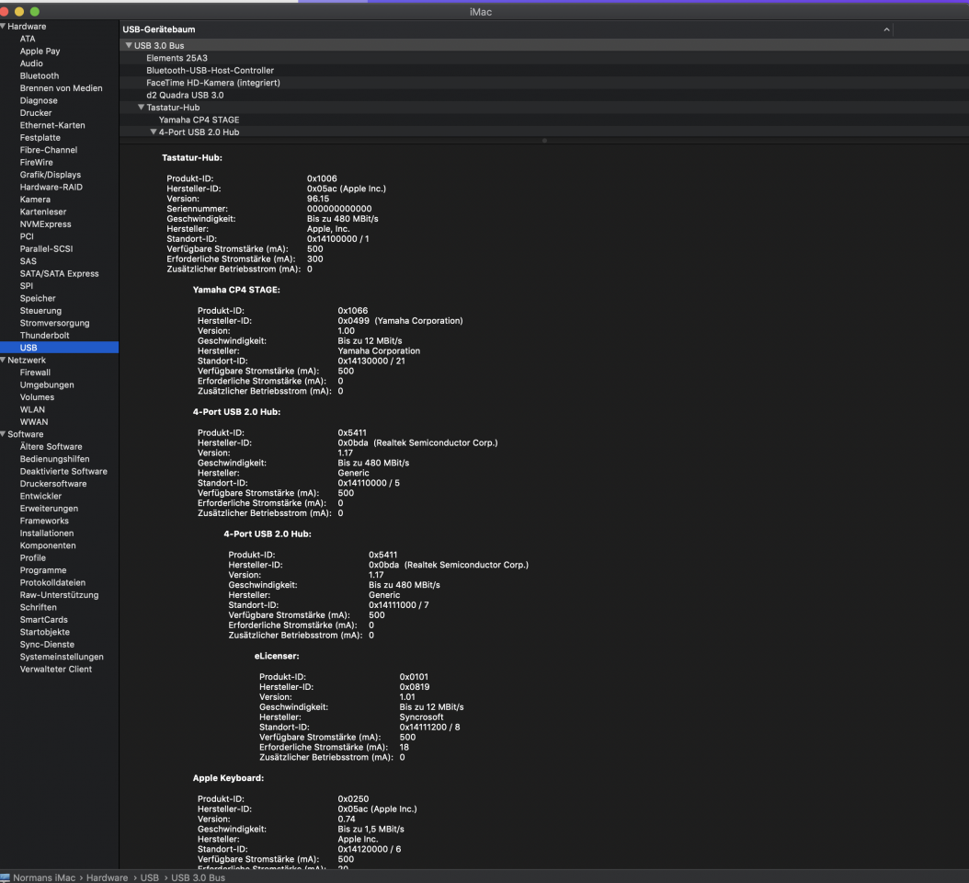Select SATA/SATA Express in the sidebar

click(x=59, y=273)
